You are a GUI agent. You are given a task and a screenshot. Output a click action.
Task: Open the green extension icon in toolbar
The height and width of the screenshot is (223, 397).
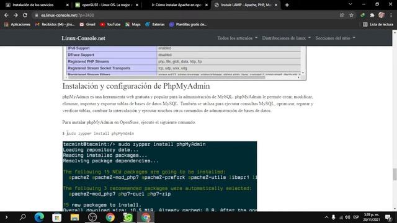tap(362, 15)
